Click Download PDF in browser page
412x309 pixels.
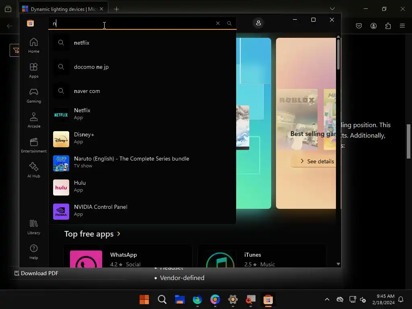[x=36, y=273]
